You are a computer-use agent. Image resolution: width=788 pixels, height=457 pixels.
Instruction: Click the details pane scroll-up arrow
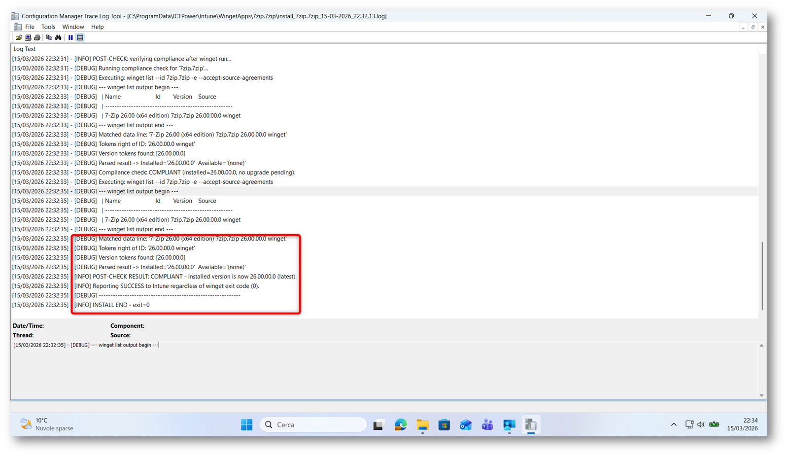[x=761, y=346]
